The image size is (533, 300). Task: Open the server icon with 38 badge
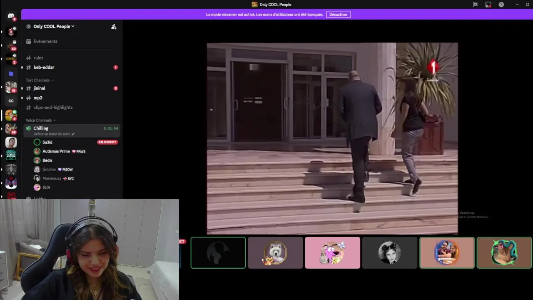[x=11, y=128]
